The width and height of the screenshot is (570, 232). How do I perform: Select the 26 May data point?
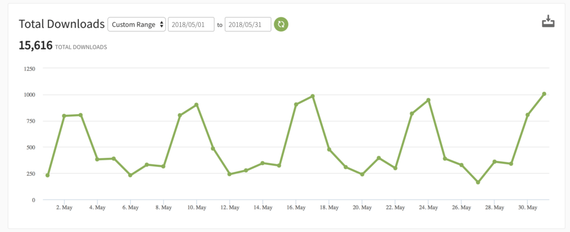[461, 165]
